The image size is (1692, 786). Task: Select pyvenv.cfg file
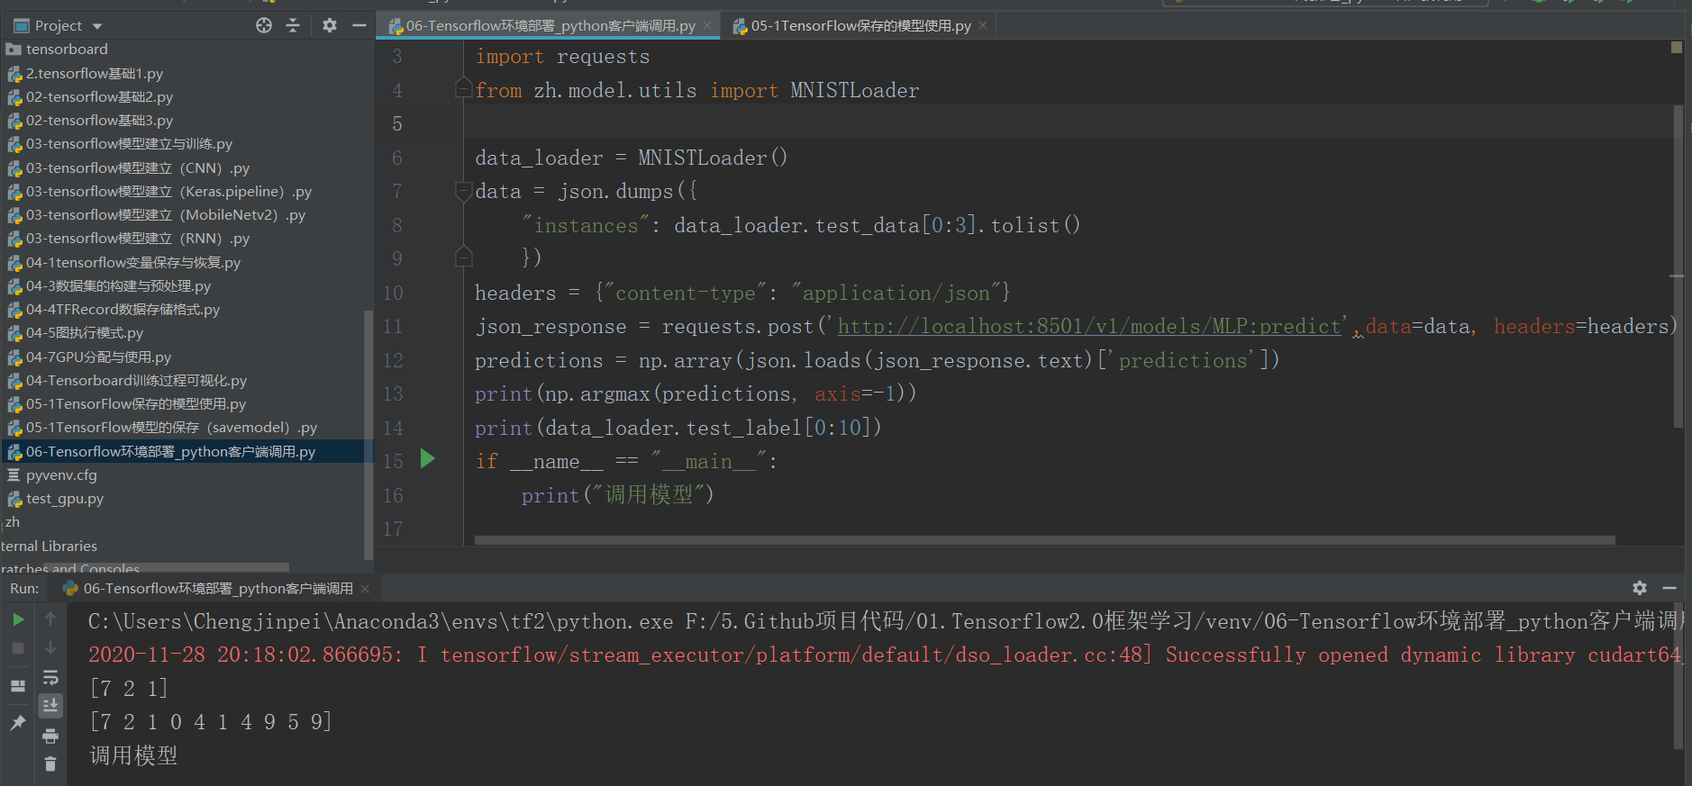point(61,475)
